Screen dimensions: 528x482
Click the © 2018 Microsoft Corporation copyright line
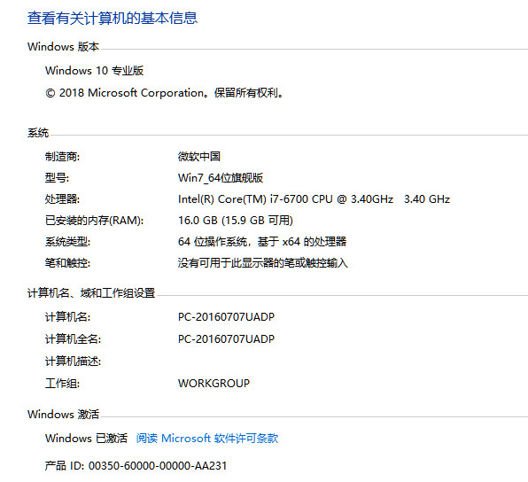coord(164,93)
